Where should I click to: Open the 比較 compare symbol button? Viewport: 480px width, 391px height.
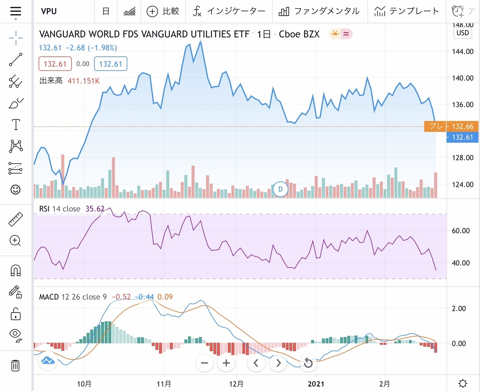[163, 11]
